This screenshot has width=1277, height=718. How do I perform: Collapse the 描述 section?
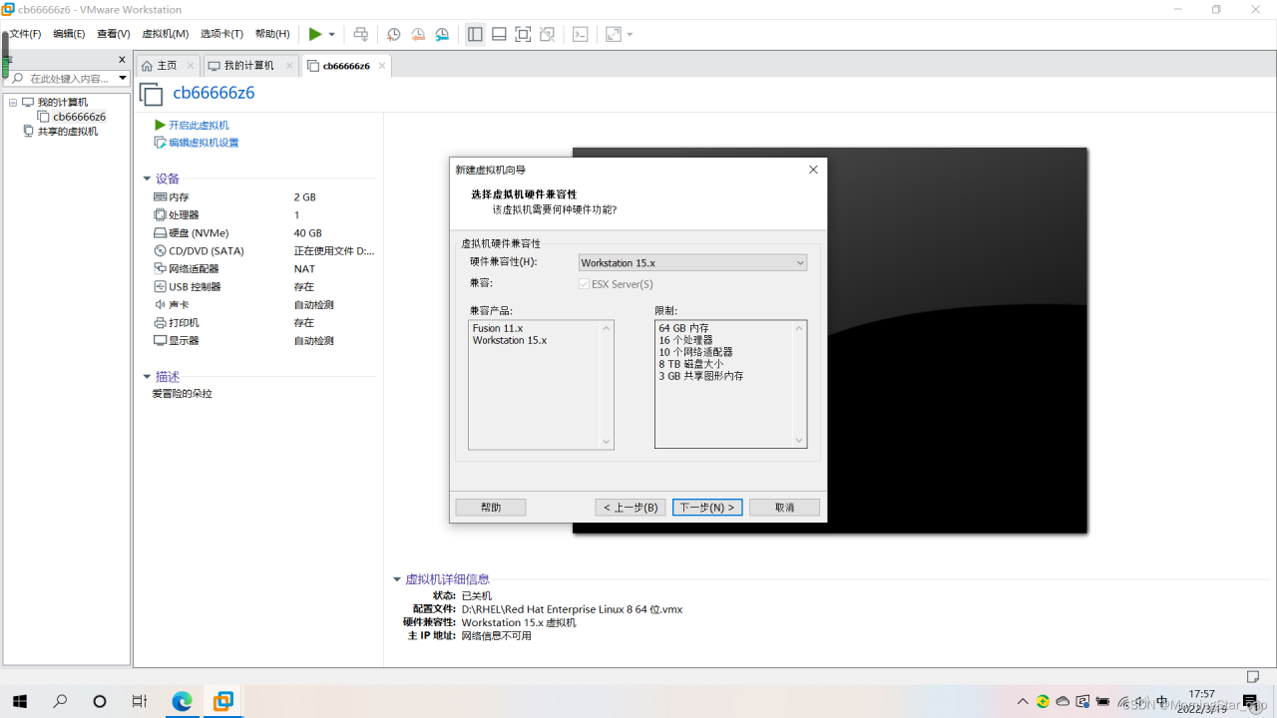click(x=147, y=377)
